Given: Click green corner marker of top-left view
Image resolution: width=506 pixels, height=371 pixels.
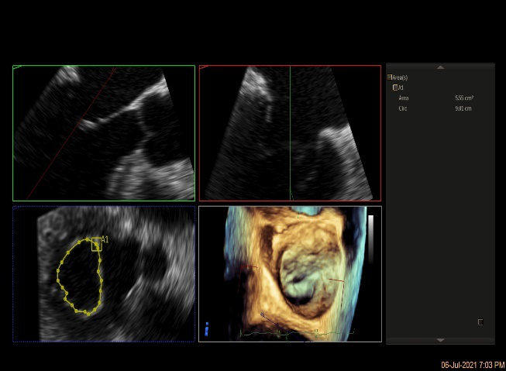Looking at the screenshot, I should coord(18,68).
